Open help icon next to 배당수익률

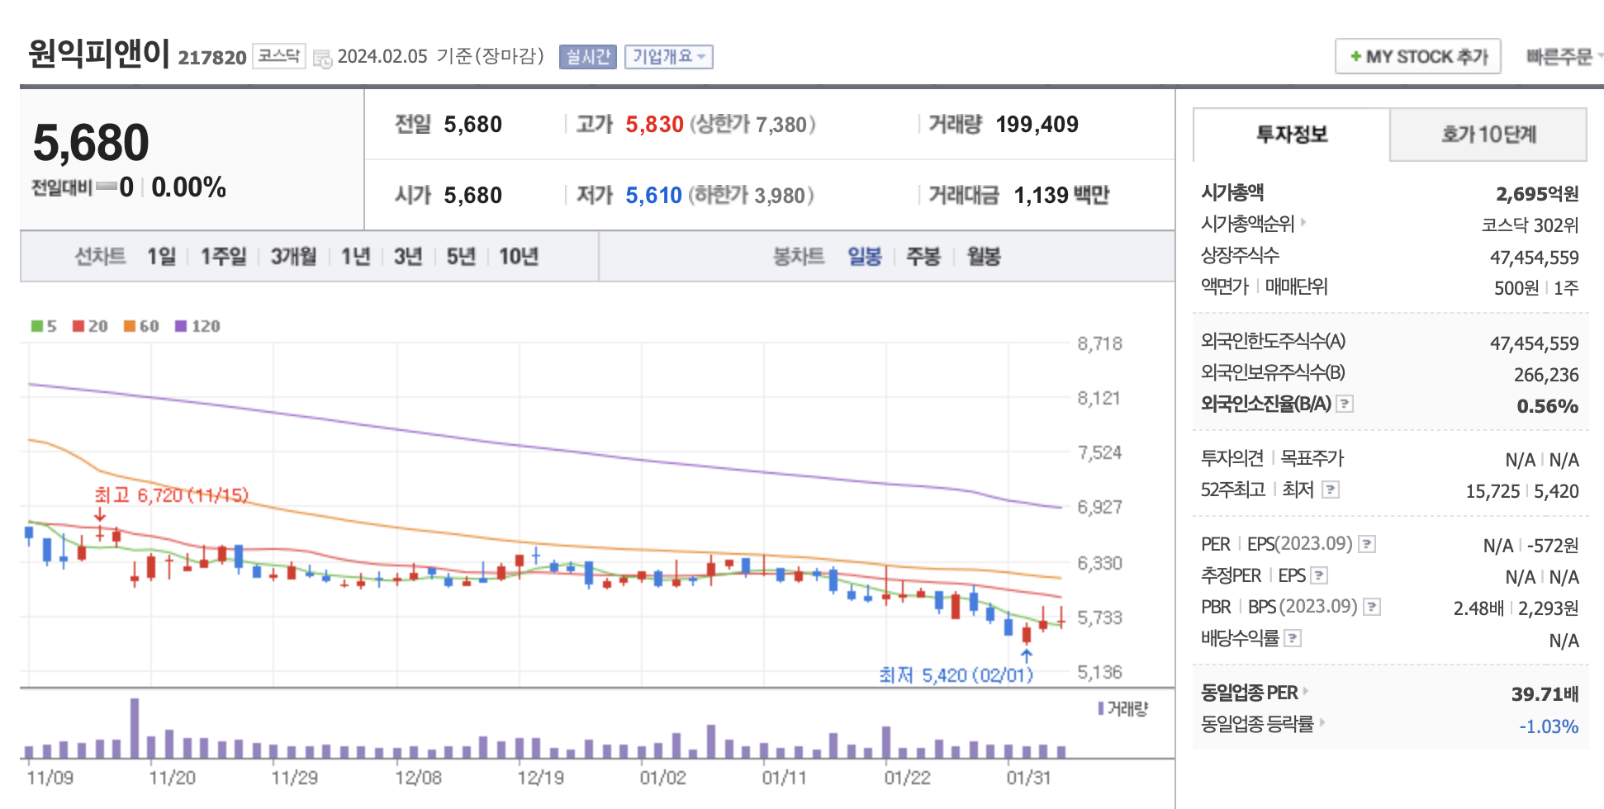pyautogui.click(x=1293, y=638)
